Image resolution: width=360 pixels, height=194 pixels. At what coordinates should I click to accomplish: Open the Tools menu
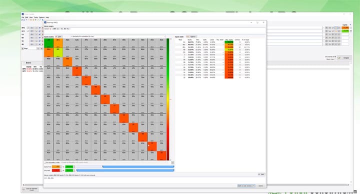coord(36,17)
